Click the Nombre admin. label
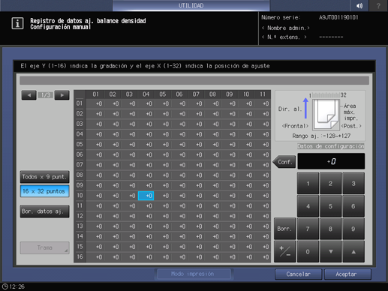 (286, 28)
